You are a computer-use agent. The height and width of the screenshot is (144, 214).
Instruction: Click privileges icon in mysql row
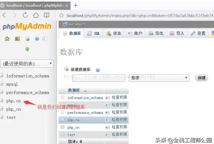[x=107, y=105]
